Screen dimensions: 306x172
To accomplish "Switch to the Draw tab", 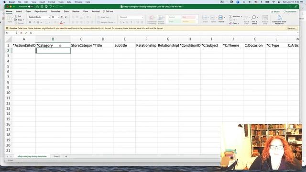I will [28, 11].
